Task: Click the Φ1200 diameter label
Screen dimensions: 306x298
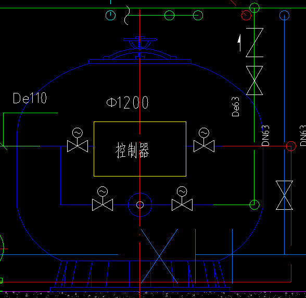Action: click(x=127, y=102)
